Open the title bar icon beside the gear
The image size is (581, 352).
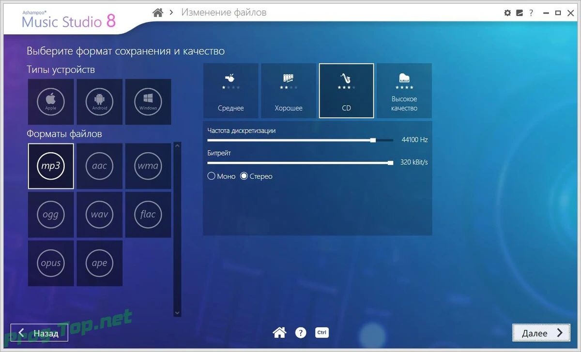point(520,13)
